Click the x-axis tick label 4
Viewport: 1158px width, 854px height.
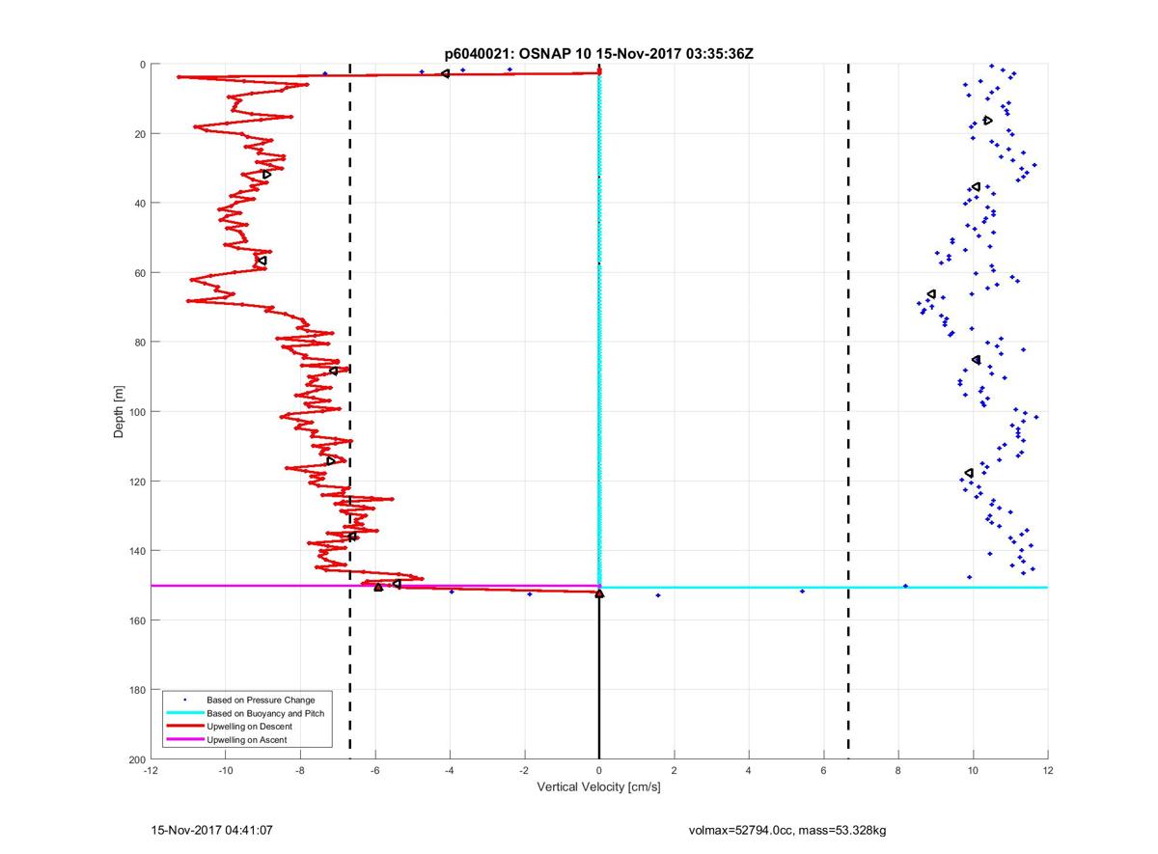coord(749,771)
